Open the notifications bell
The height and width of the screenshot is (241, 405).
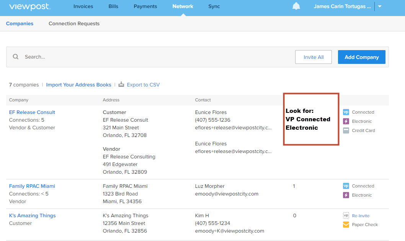(x=296, y=6)
